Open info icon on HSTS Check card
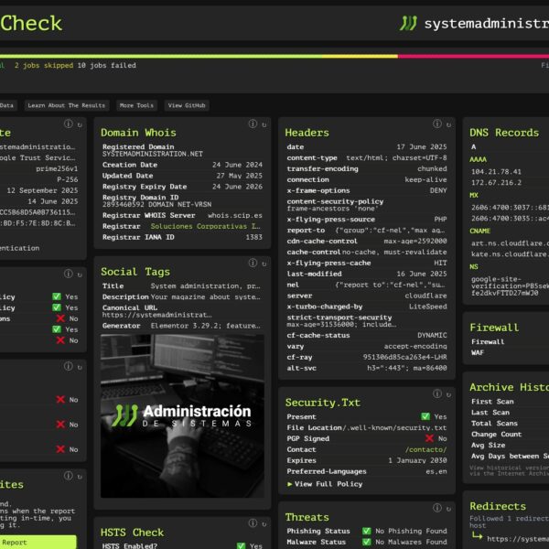549x549 pixels. tap(253, 523)
